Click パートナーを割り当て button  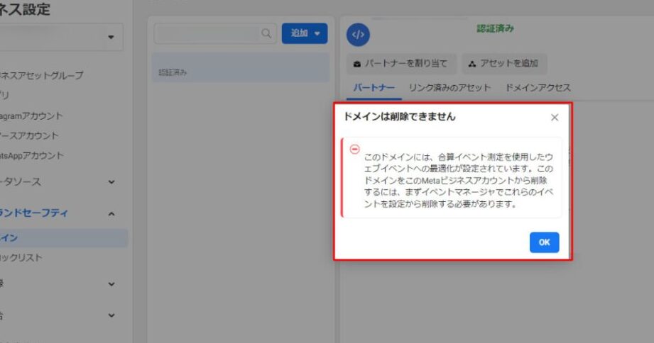click(x=401, y=63)
